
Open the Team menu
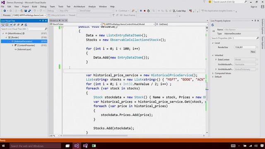pos(52,7)
